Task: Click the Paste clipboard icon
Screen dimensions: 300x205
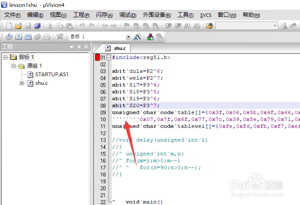Action: pos(69,26)
